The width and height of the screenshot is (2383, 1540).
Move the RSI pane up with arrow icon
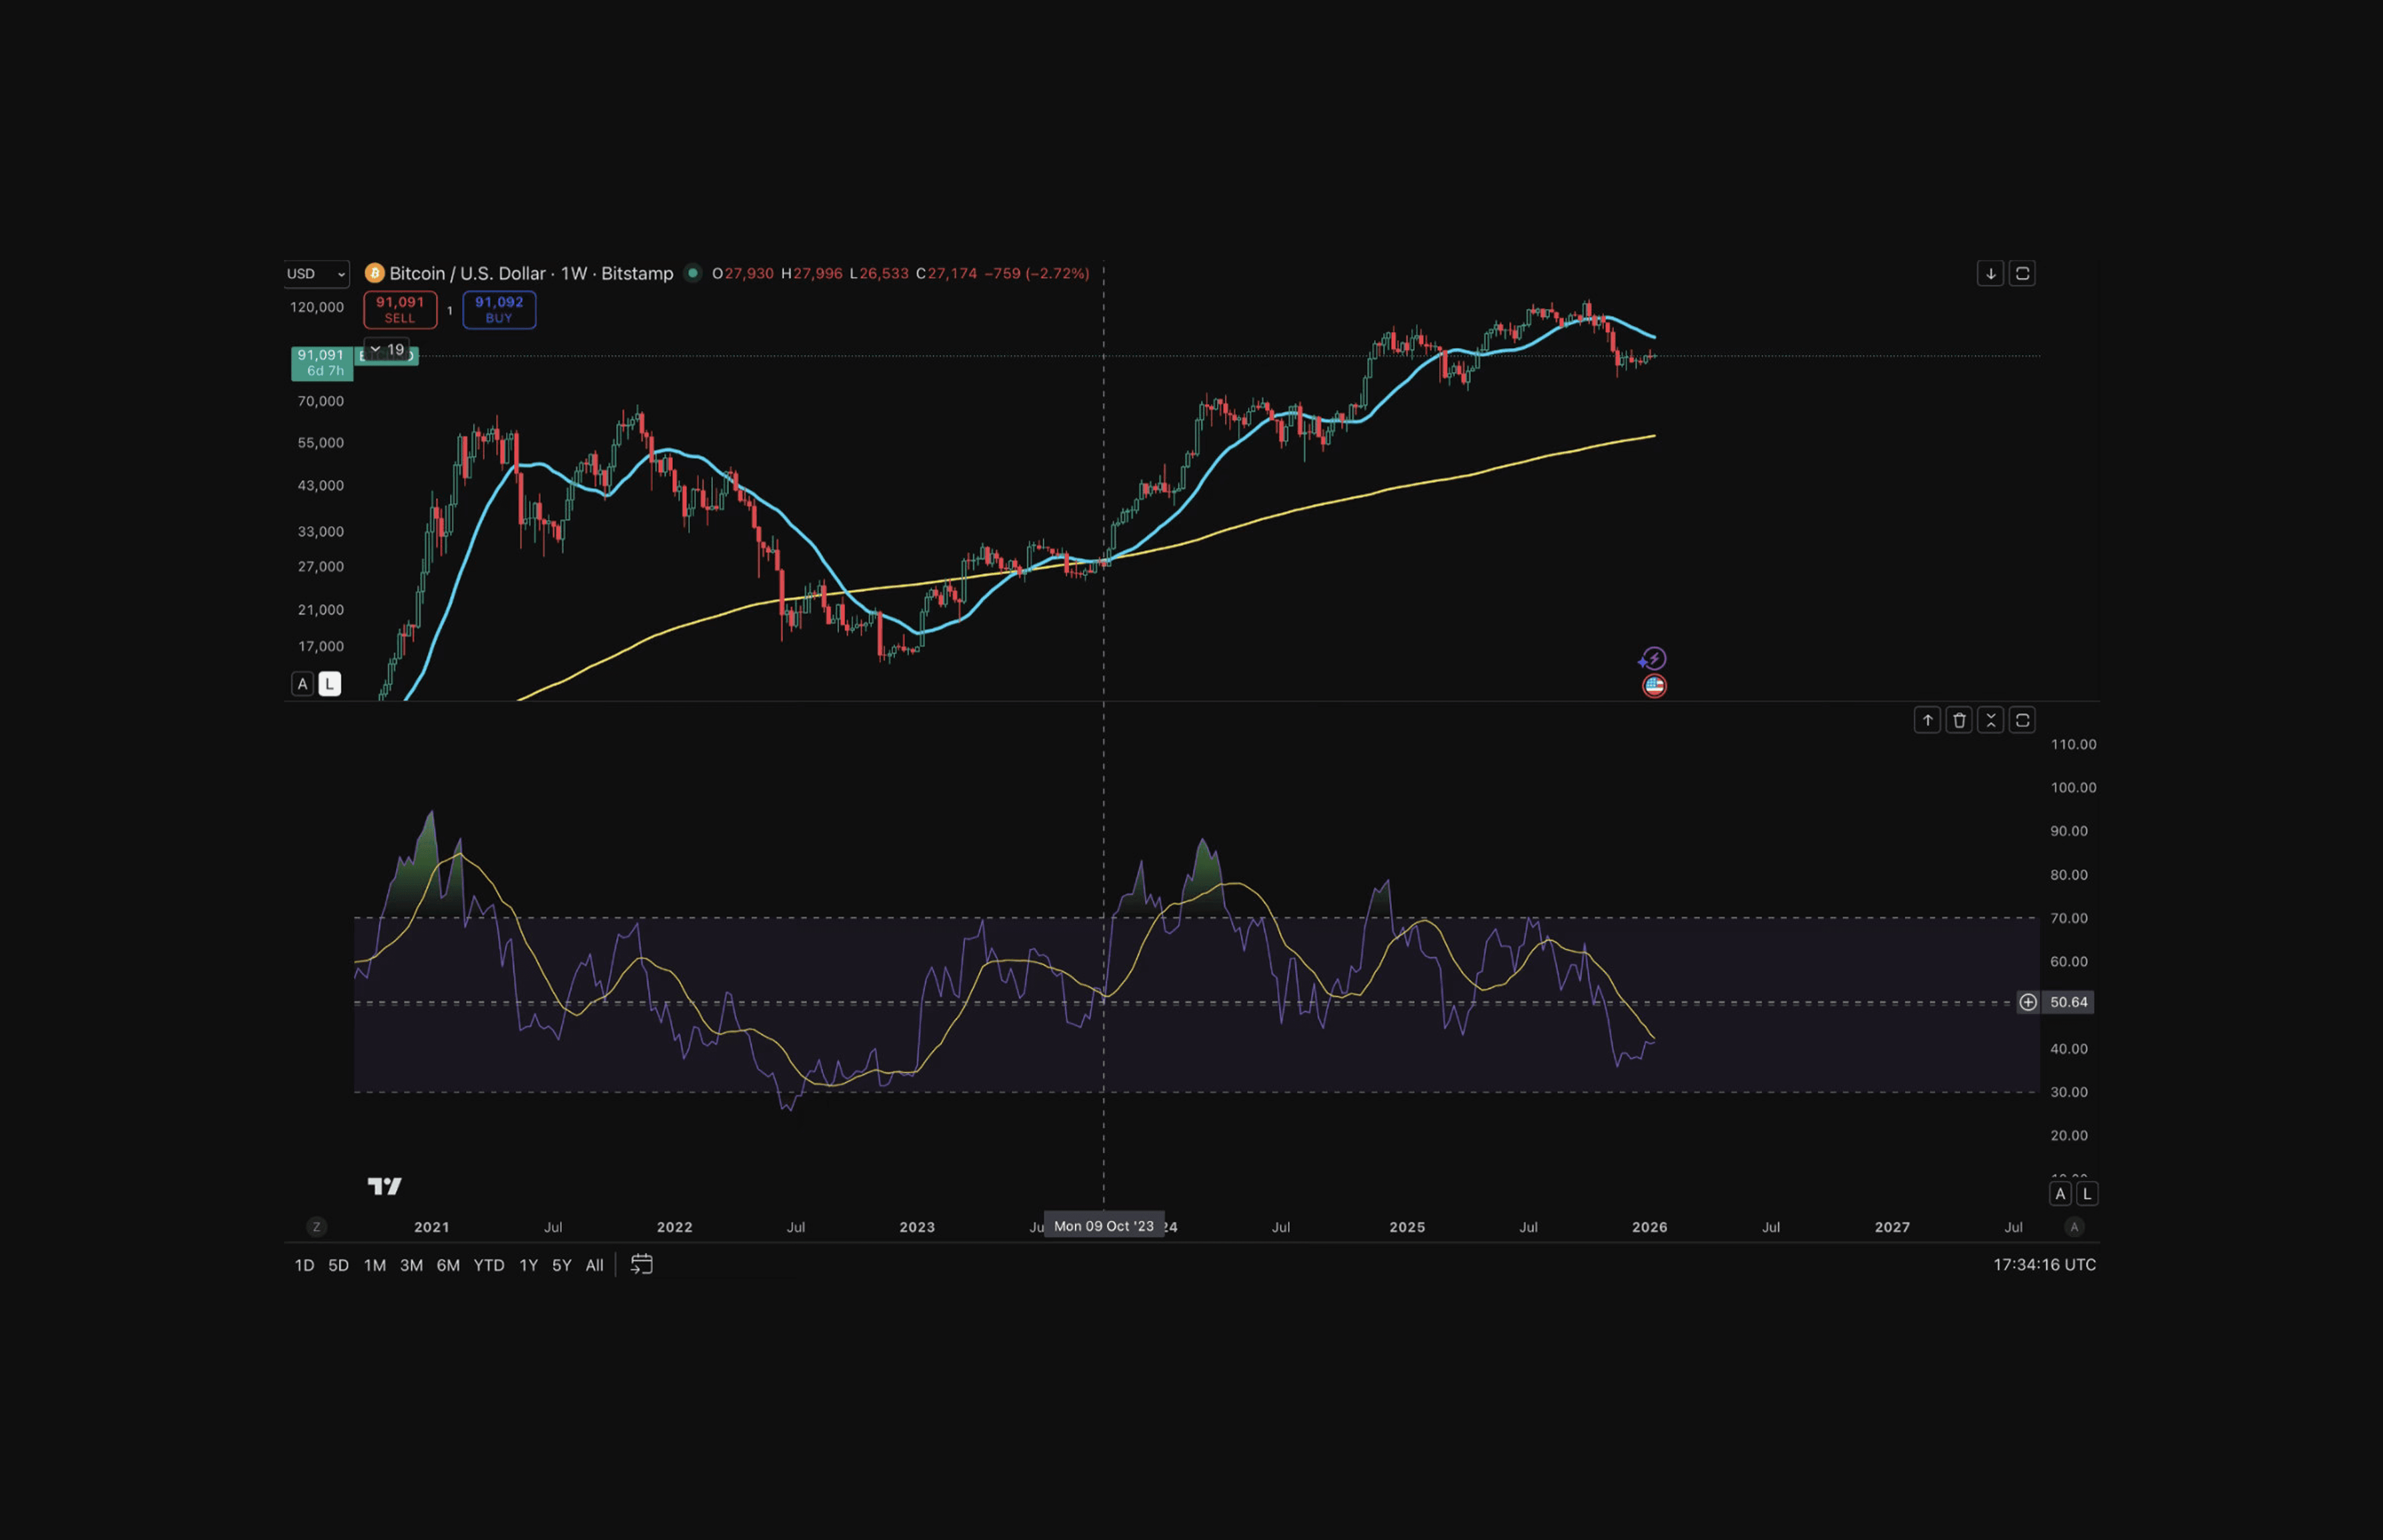point(1927,720)
